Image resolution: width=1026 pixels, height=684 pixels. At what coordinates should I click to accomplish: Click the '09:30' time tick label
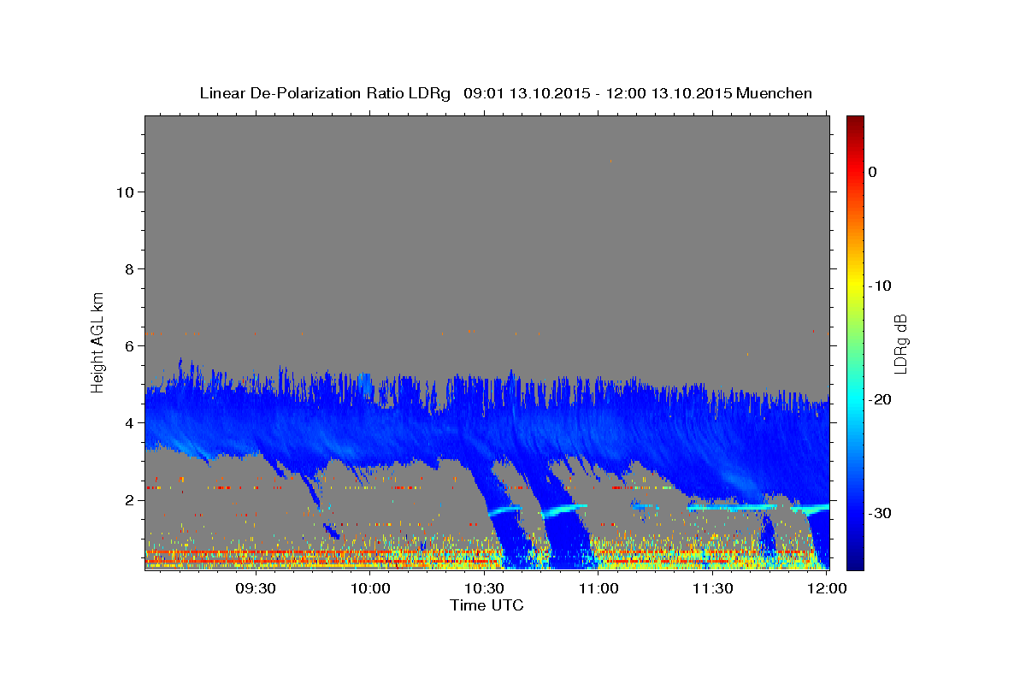click(x=256, y=588)
